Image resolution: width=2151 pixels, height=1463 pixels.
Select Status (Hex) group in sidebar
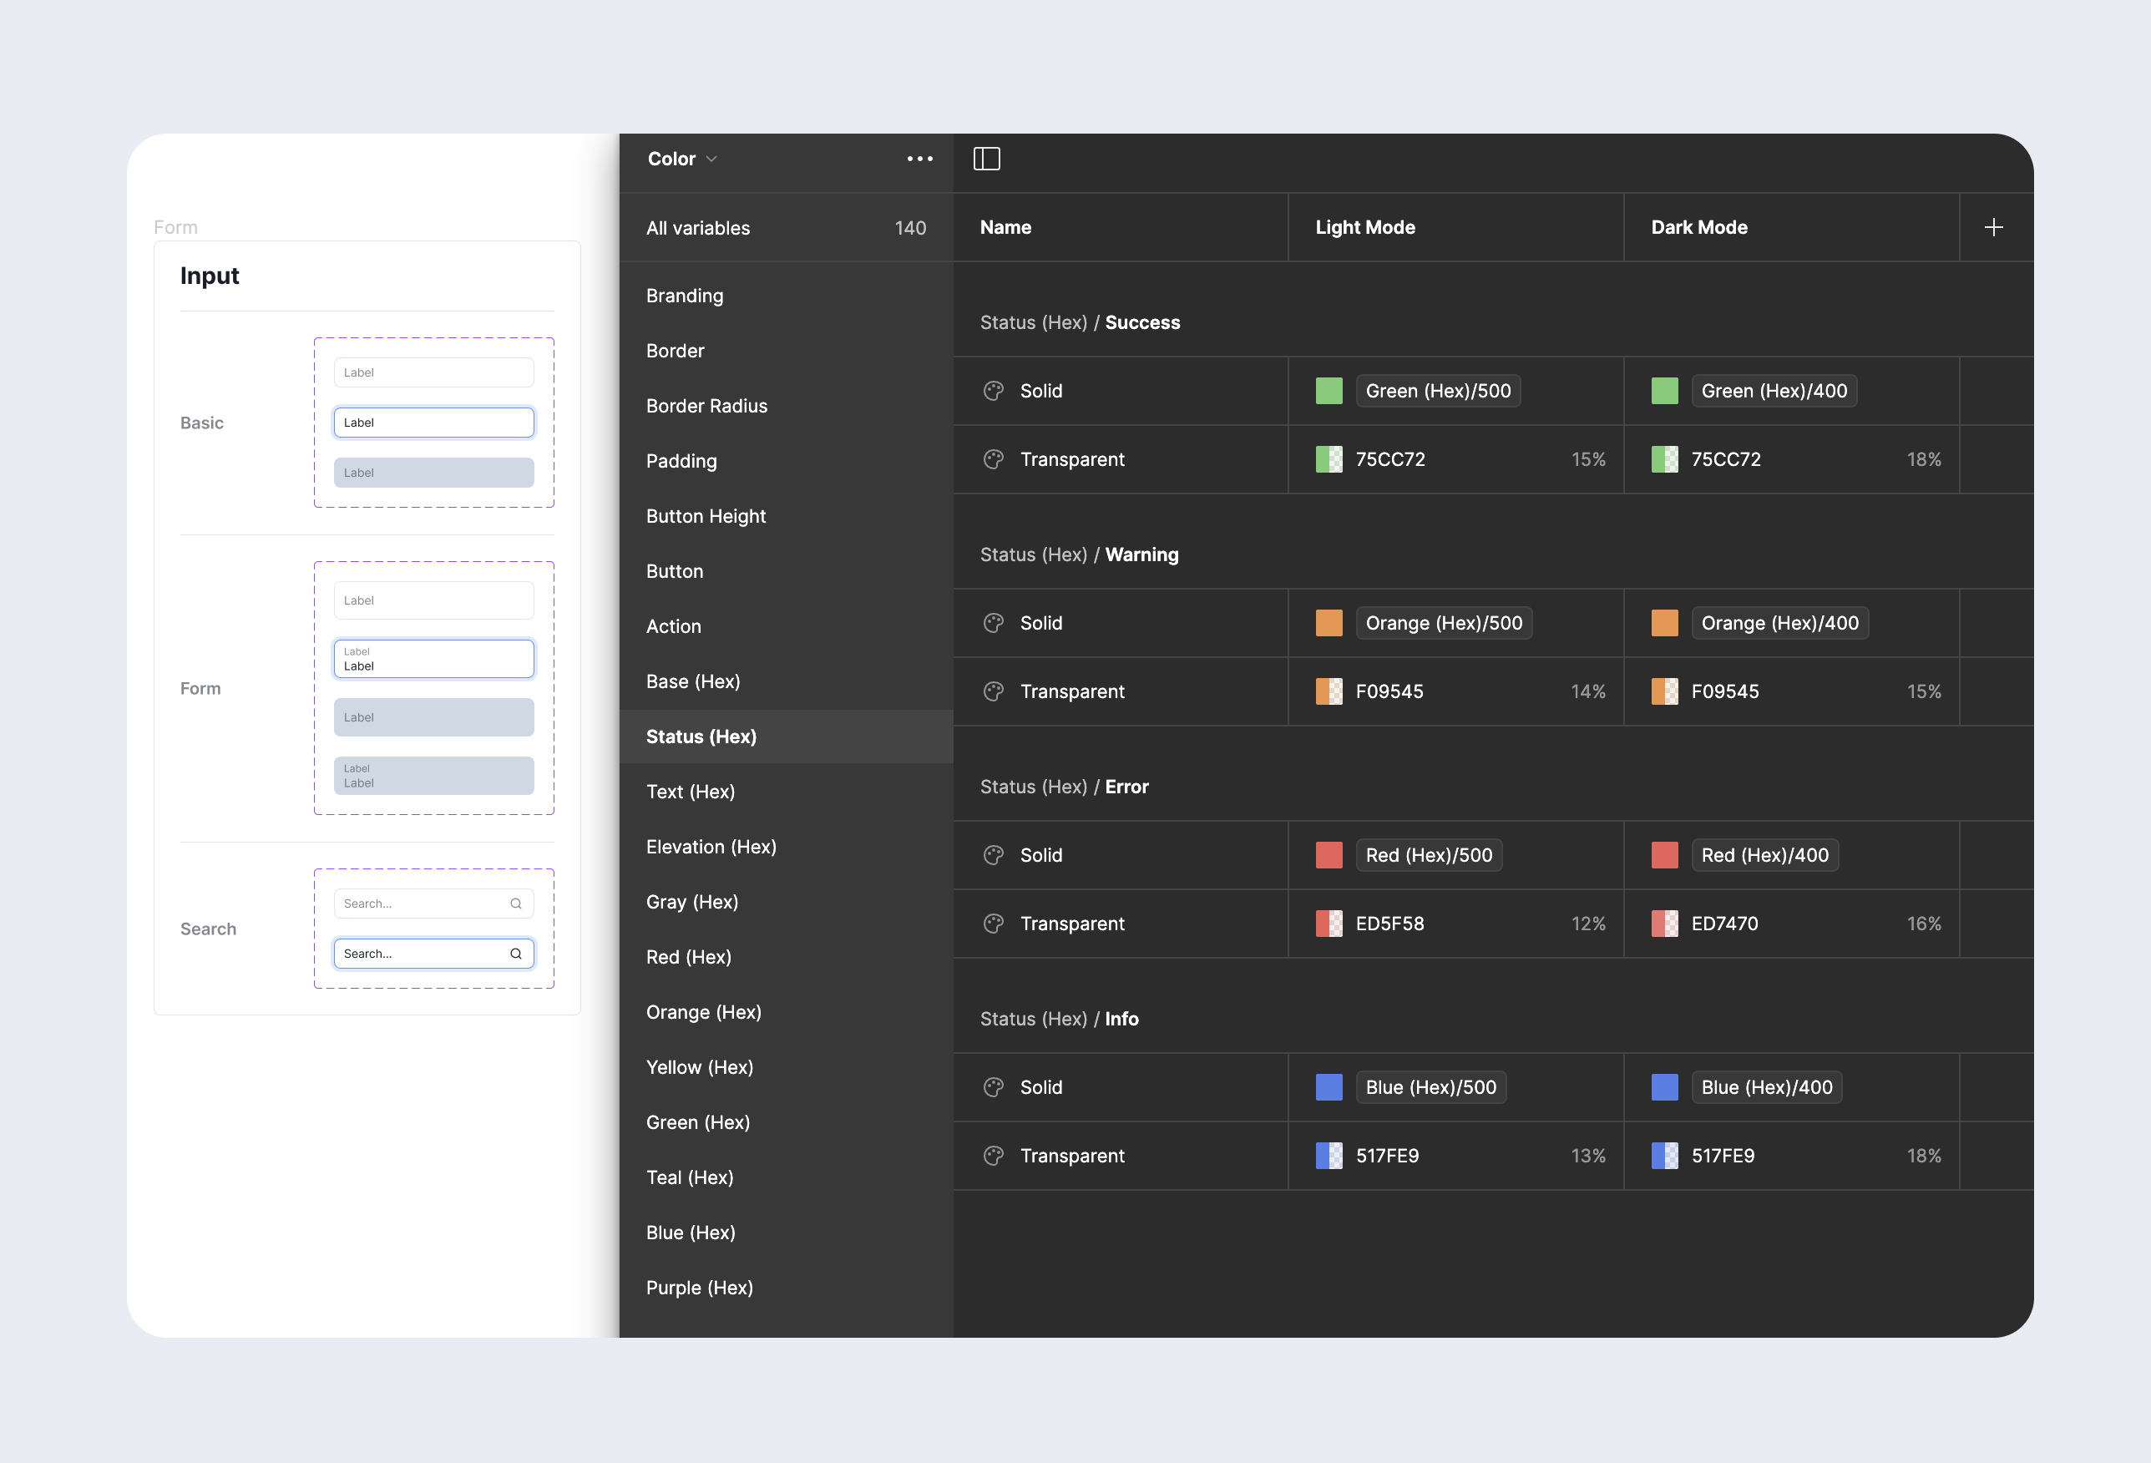point(701,737)
